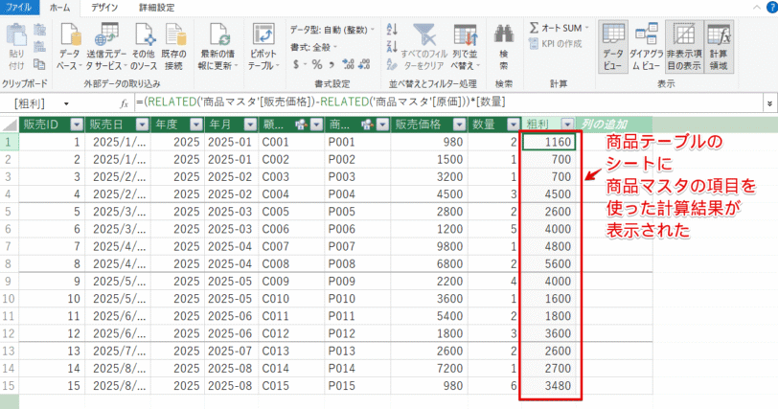This screenshot has width=778, height=409.
Task: Open the 販売日 column filter dropdown
Action: pyautogui.click(x=142, y=125)
